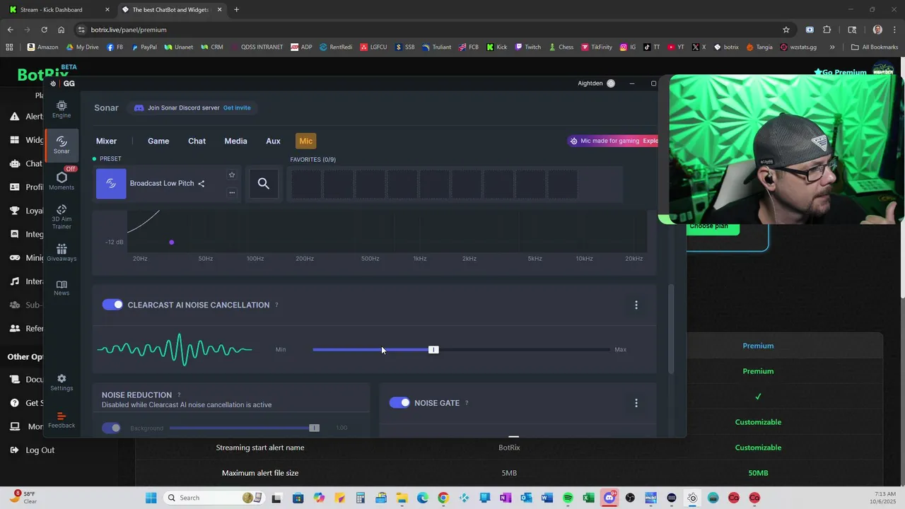Reload the browser page
Screen dimensions: 905x509
pos(44,30)
